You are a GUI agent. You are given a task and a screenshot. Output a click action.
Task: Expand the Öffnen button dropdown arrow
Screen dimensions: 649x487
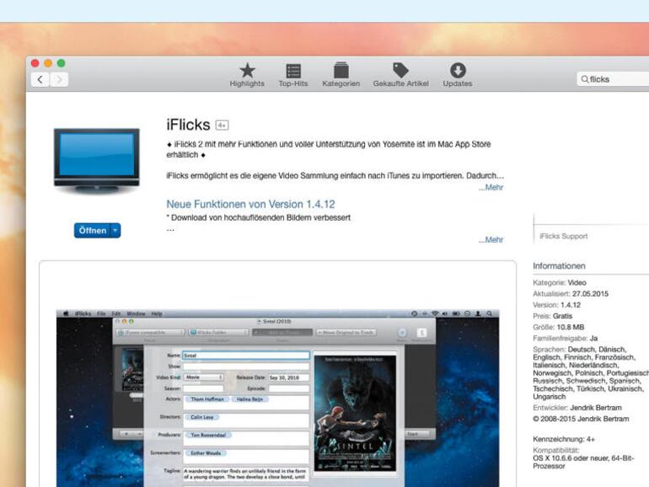click(116, 231)
